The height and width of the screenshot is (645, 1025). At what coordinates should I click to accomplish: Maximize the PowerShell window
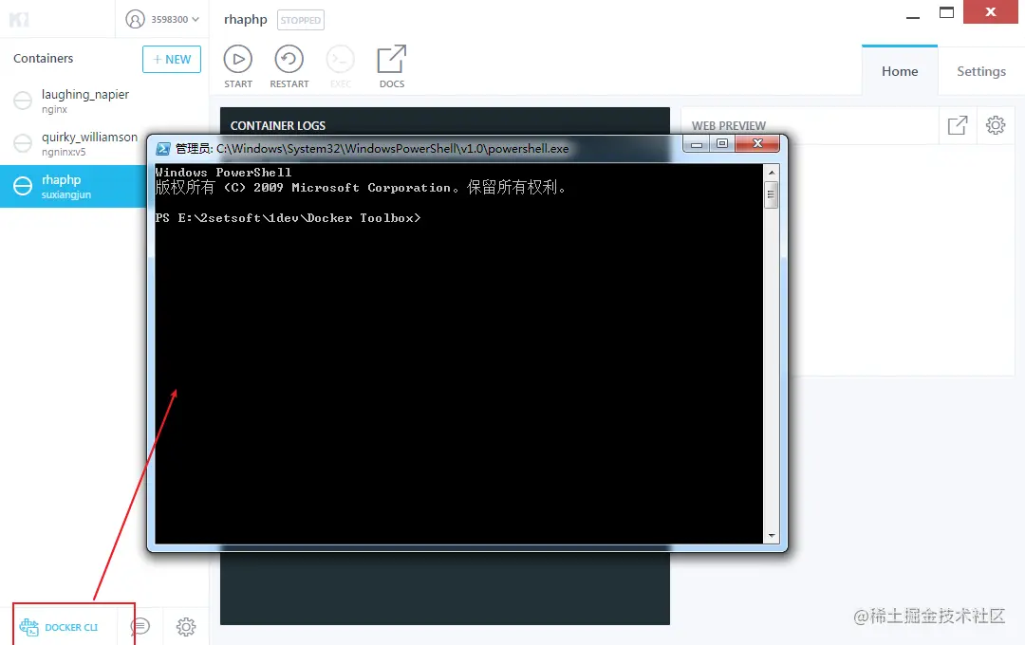(x=722, y=144)
